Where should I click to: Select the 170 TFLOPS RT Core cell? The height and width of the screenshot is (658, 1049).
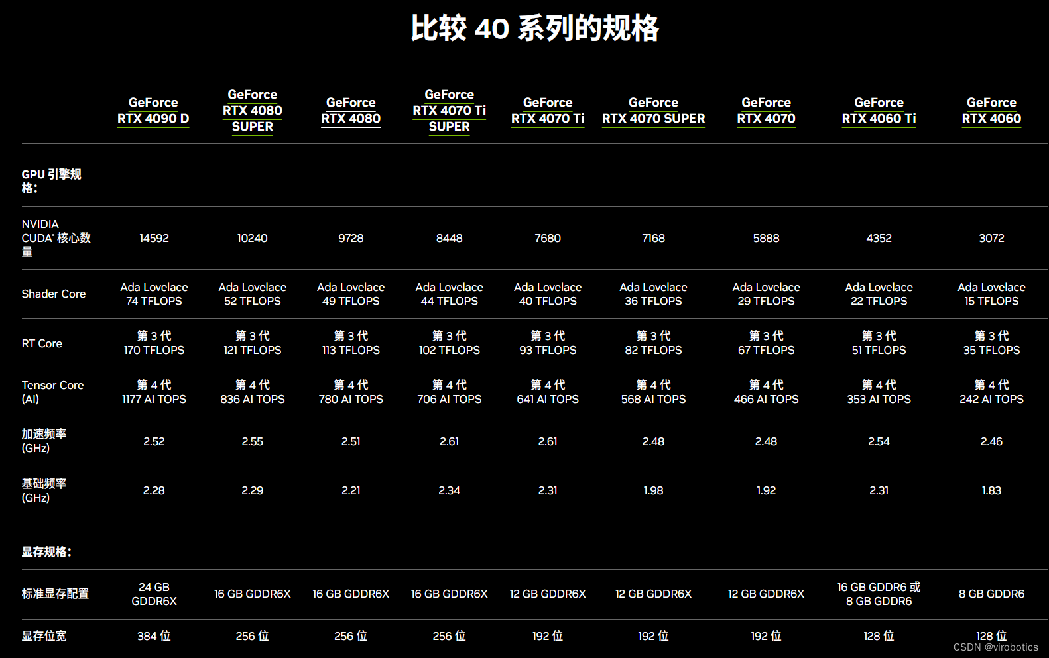[x=154, y=343]
